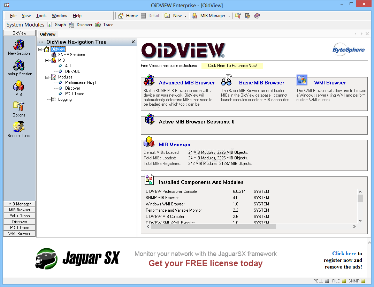Click the 'Click Here To Purchase Now!' banner
374x287 pixels.
[x=232, y=66]
